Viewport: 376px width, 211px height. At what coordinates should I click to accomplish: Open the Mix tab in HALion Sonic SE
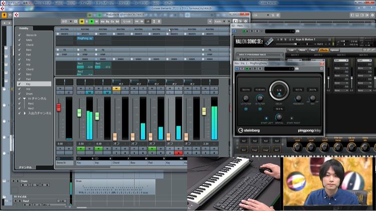pos(313,50)
